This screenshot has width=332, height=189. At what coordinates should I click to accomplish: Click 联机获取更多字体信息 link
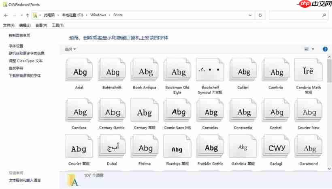point(26,53)
